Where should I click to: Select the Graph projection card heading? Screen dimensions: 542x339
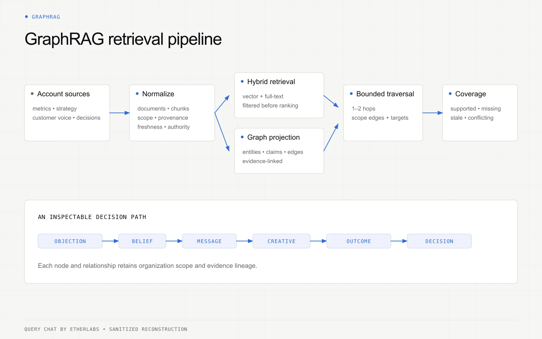pos(273,137)
